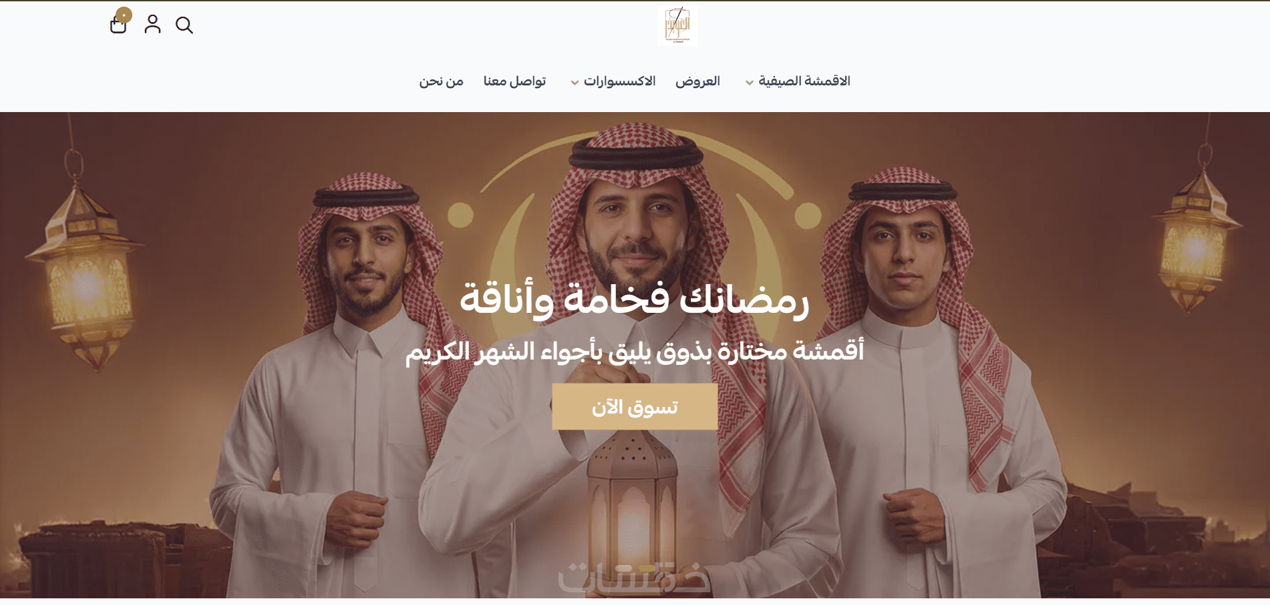Viewport: 1270px width, 605px height.
Task: Click the تسوق الآن button
Action: [635, 406]
